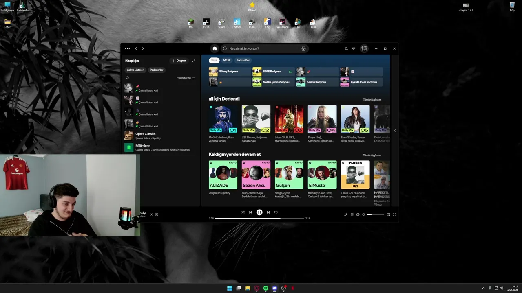Seek on song progress bar

click(259, 218)
